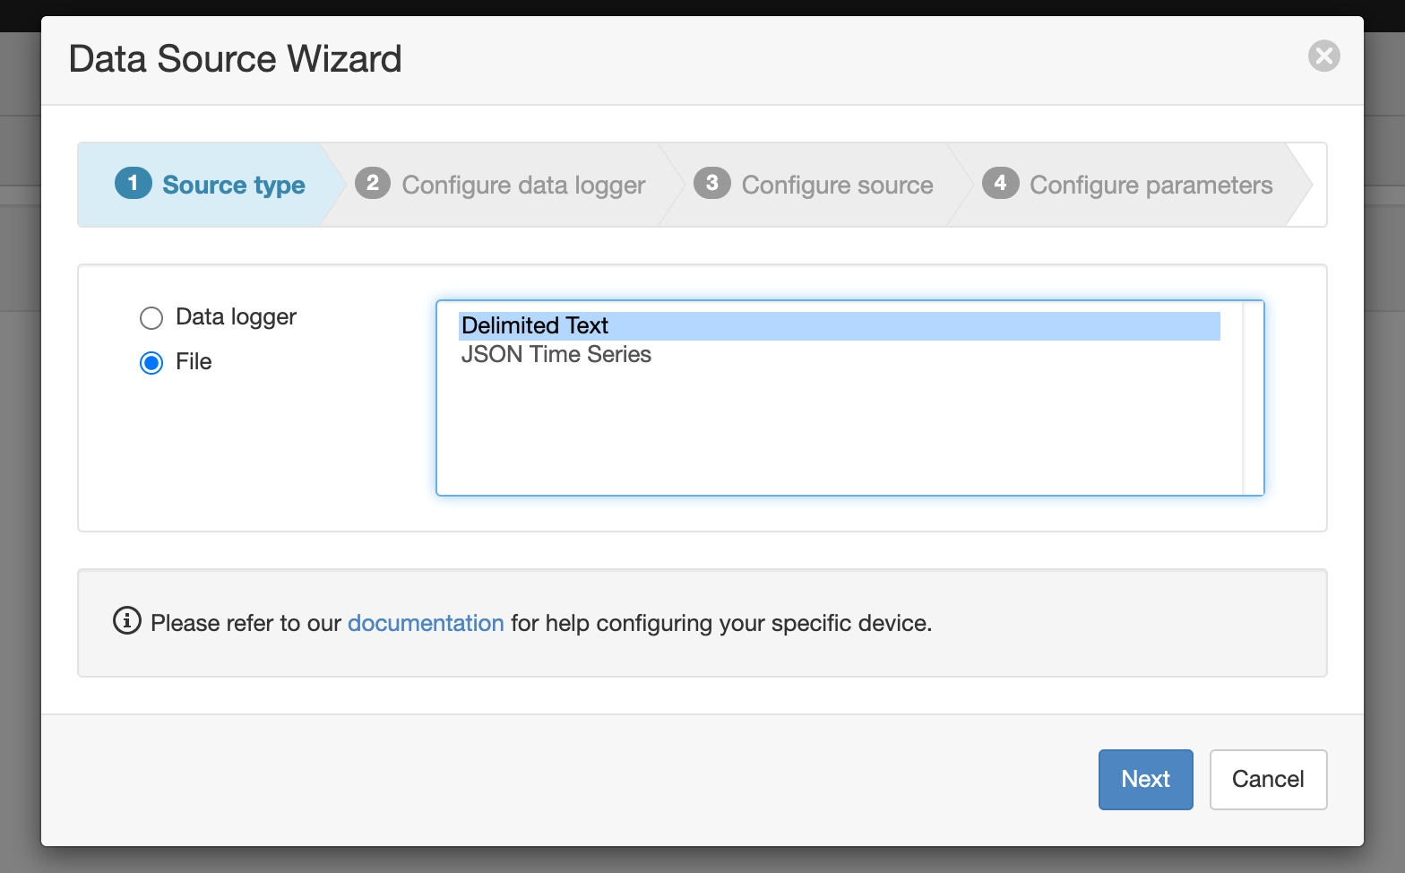Image resolution: width=1405 pixels, height=873 pixels.
Task: Click the step 3 number badge
Action: pos(712,184)
